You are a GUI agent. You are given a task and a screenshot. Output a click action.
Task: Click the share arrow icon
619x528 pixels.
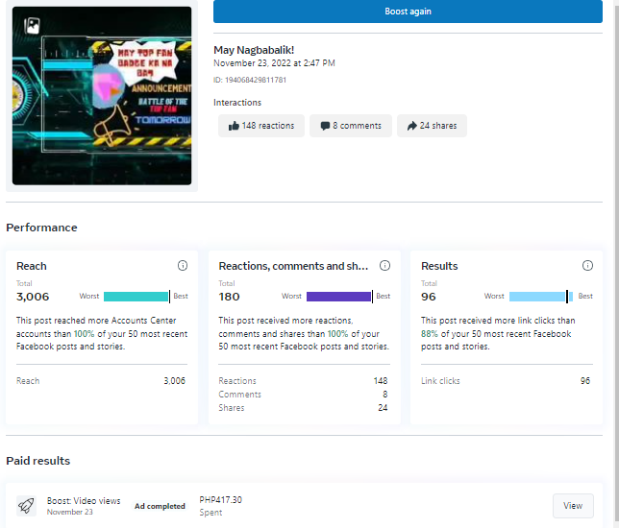point(411,126)
